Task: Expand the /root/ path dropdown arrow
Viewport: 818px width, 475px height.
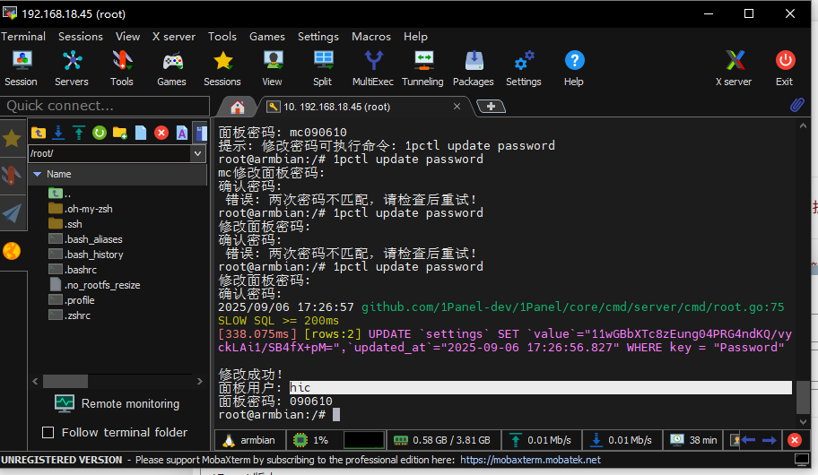Action: tap(197, 153)
